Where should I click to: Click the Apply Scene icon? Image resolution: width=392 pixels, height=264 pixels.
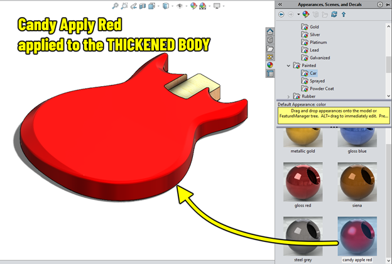tap(203, 6)
